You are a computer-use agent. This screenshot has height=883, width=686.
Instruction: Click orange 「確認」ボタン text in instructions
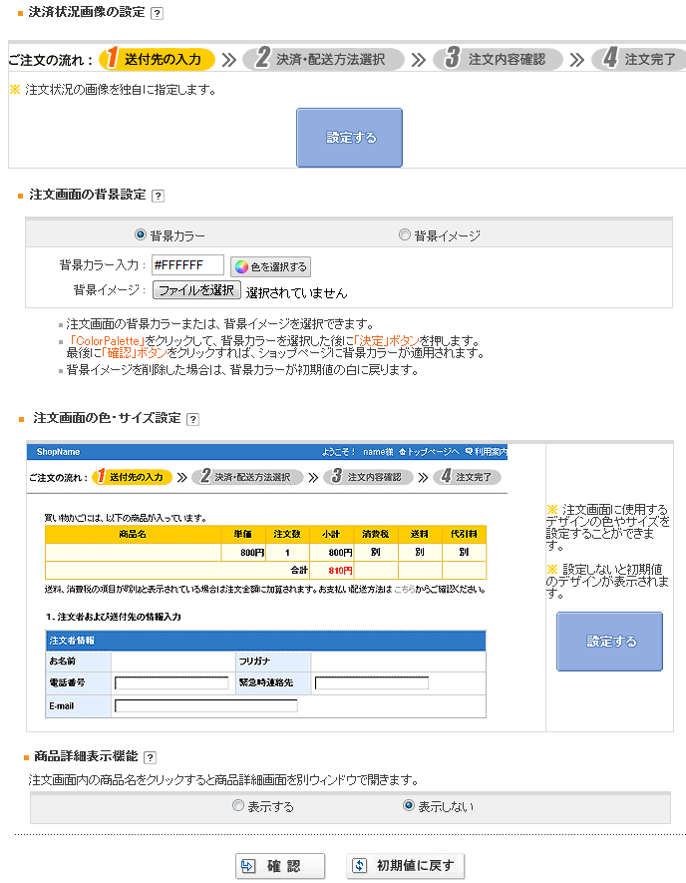(134, 353)
